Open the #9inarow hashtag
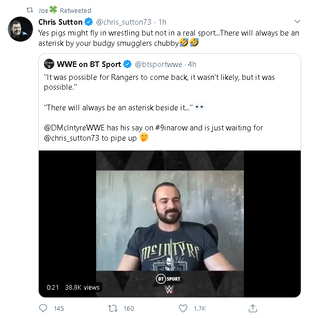This screenshot has height=318, width=309. pyautogui.click(x=172, y=128)
